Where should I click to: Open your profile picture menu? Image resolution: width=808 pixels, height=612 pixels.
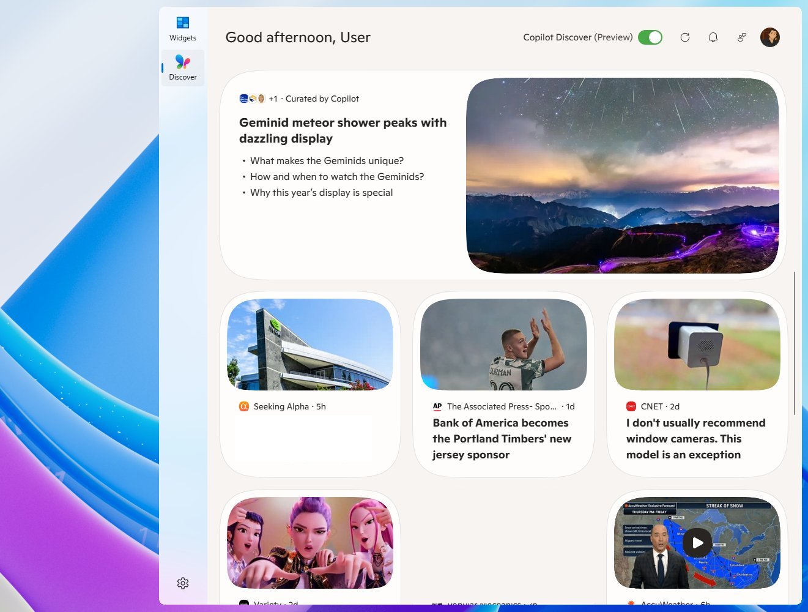click(770, 37)
